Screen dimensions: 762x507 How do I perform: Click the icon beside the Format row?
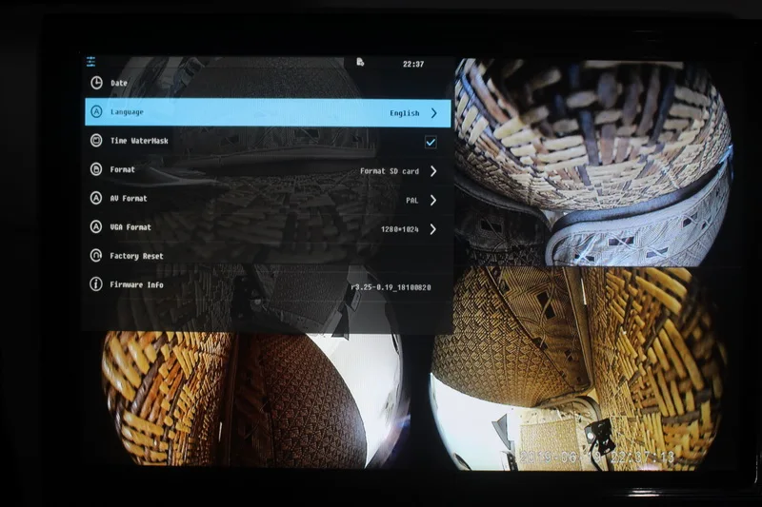(x=96, y=169)
